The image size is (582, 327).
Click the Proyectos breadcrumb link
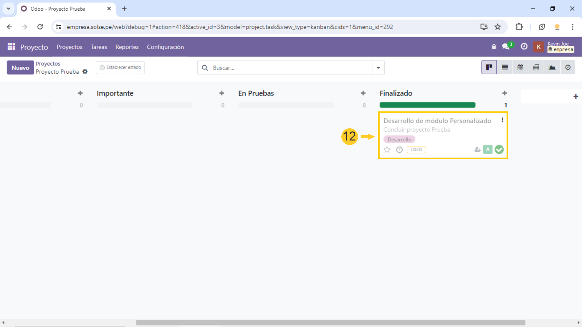coord(48,64)
